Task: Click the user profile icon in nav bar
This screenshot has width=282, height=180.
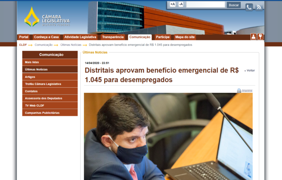Action: (253, 37)
